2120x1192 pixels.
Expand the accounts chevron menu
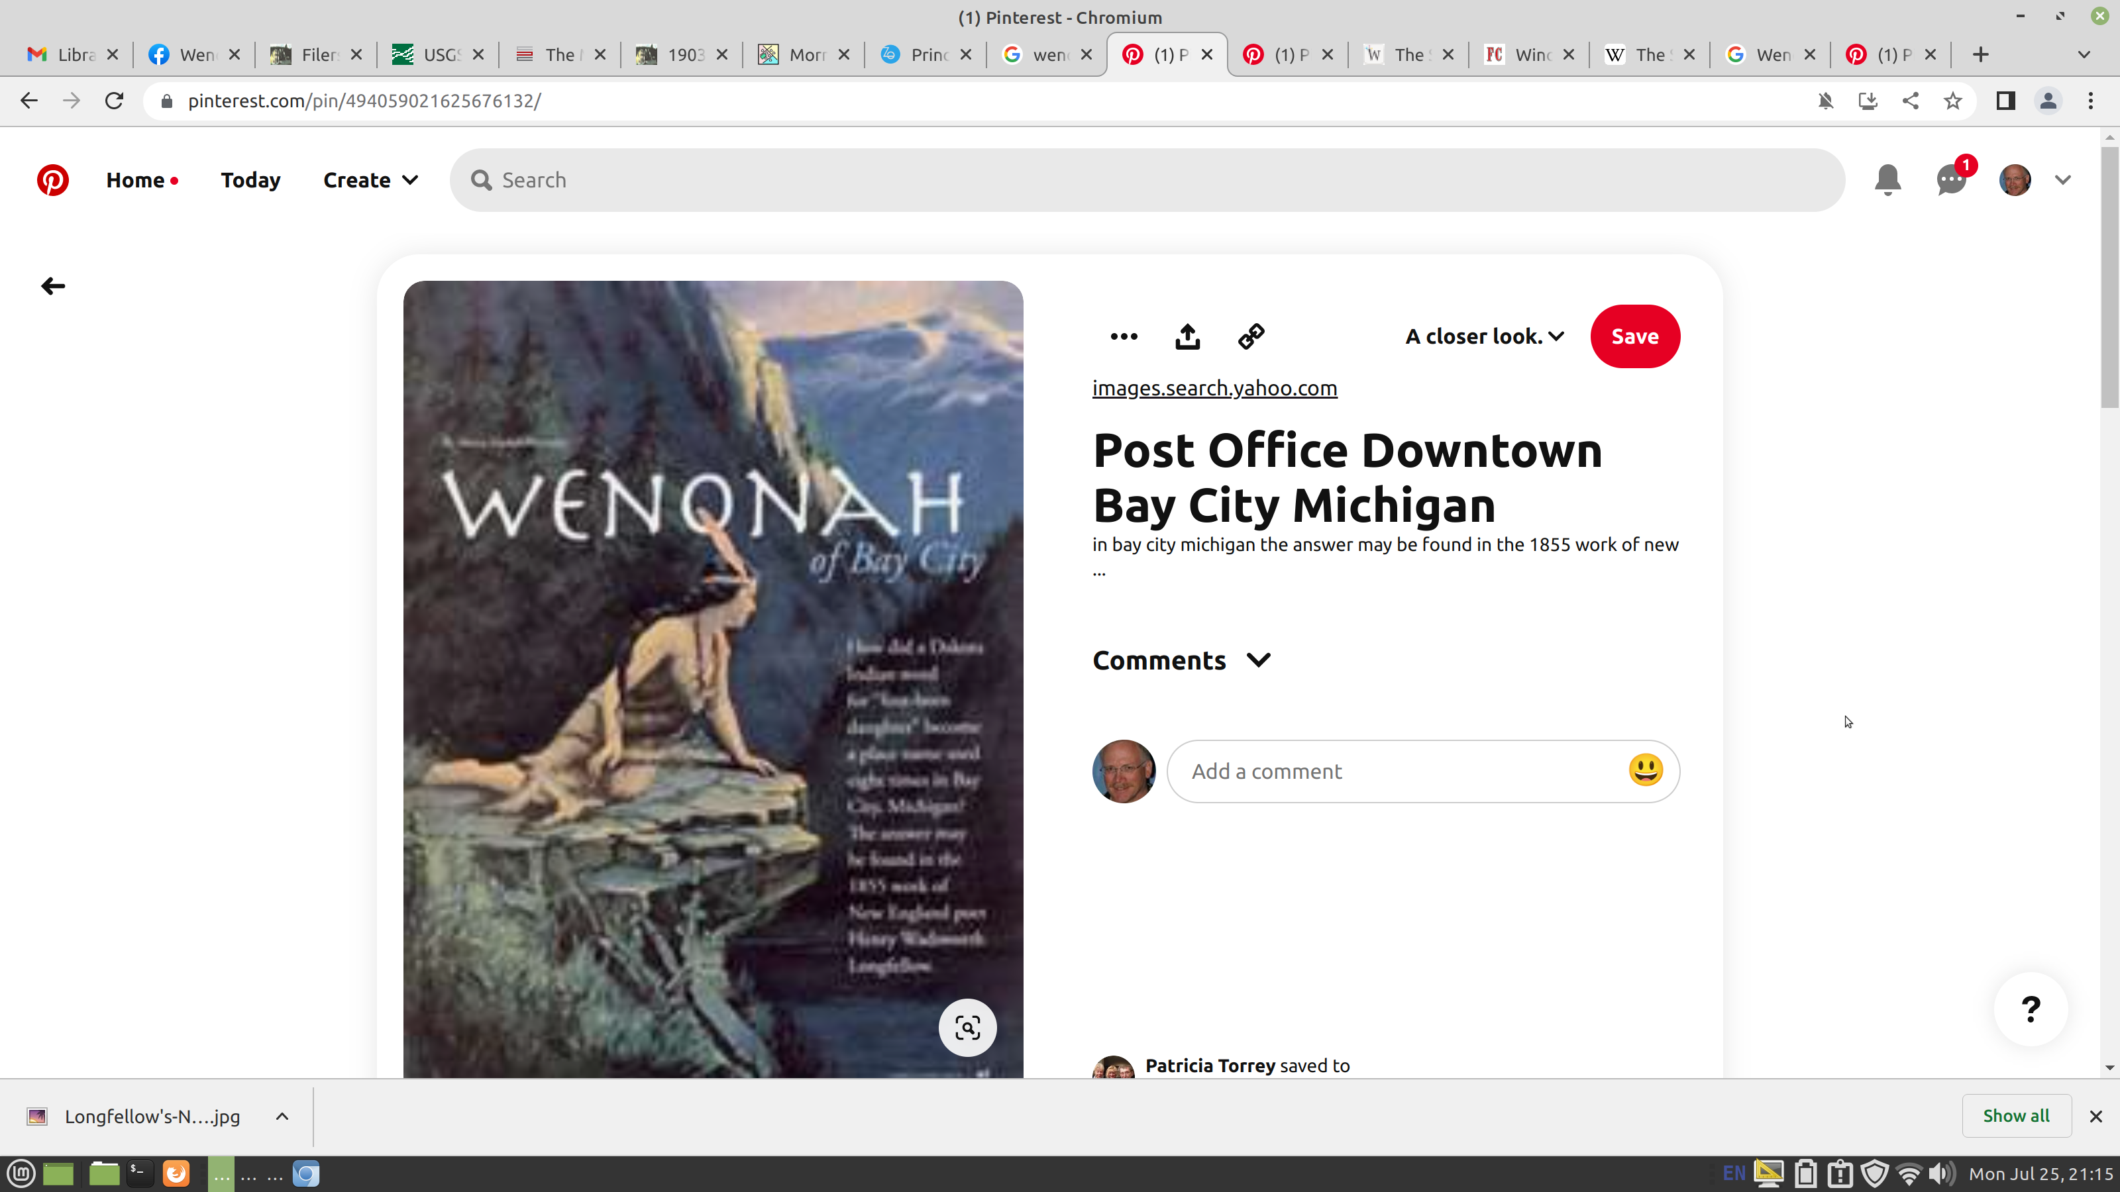tap(2062, 180)
